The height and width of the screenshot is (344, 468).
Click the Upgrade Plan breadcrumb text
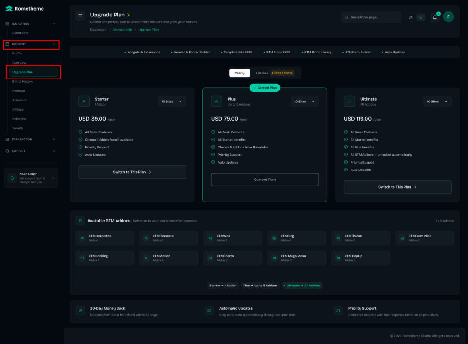click(x=149, y=30)
